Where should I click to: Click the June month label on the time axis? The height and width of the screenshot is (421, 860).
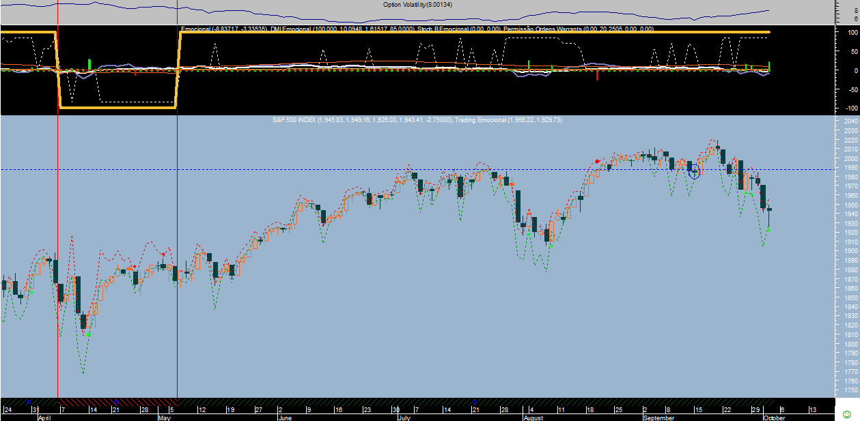pyautogui.click(x=286, y=417)
